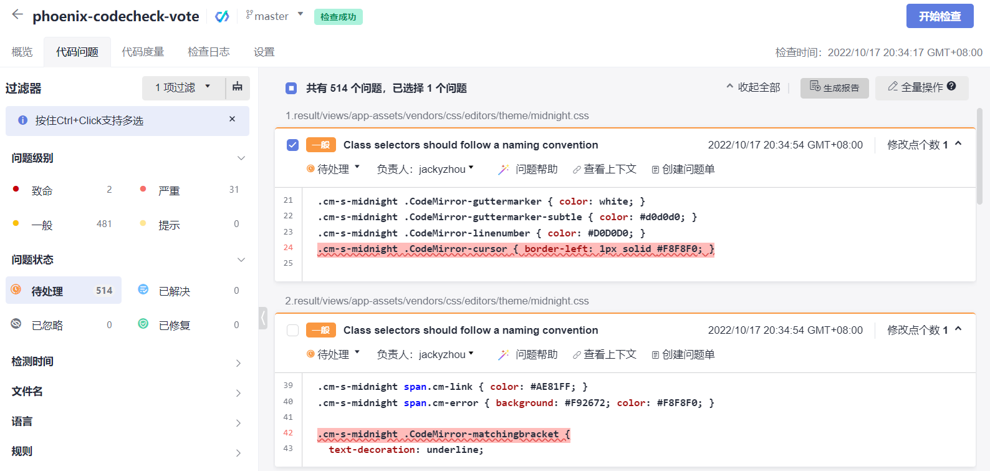Open the master branch dropdown
This screenshot has width=990, height=471.
click(275, 16)
